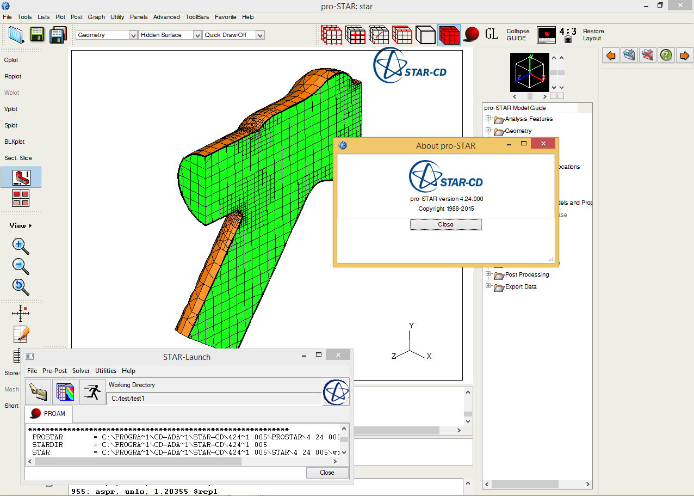Select the red wireframe-with-vertices mesh display icon
The image size is (694, 496).
click(x=331, y=35)
